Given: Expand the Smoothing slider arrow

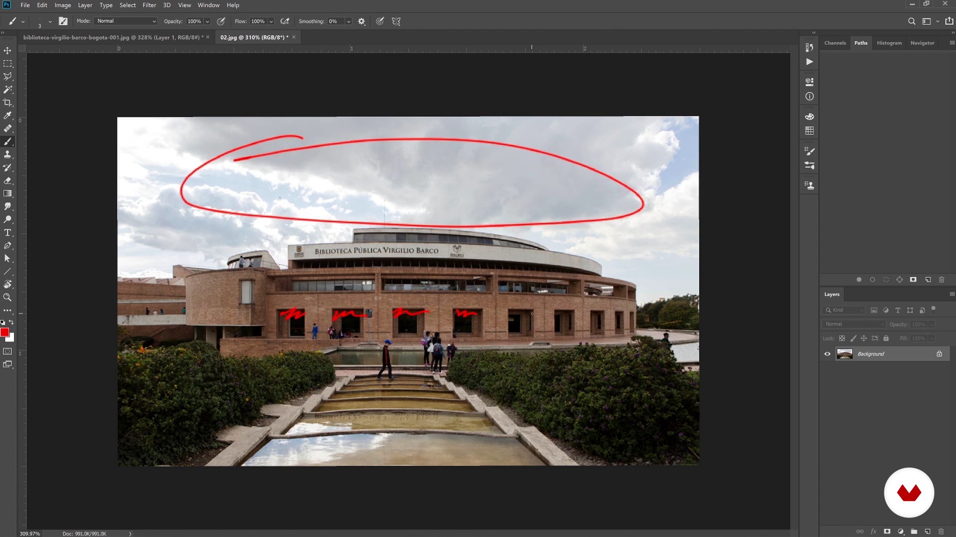Looking at the screenshot, I should (x=349, y=21).
